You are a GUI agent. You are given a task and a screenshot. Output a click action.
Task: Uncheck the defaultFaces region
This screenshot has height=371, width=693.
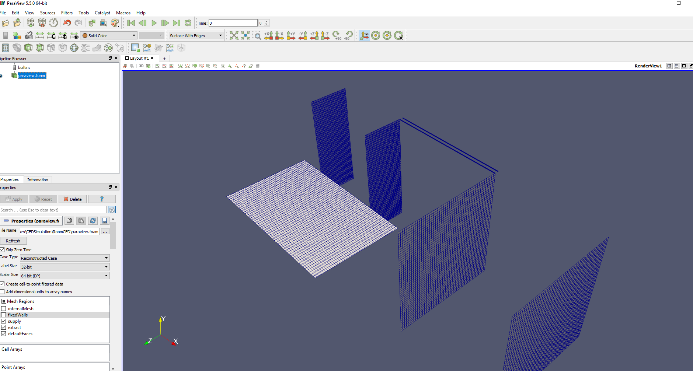click(4, 334)
